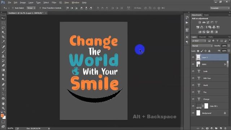Open the Filter menu
Image resolution: width=231 pixels, height=130 pixels.
(x=54, y=3)
